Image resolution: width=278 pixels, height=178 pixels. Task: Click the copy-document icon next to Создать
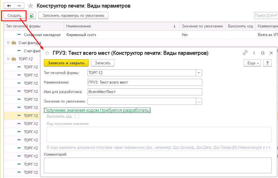coord(32,16)
